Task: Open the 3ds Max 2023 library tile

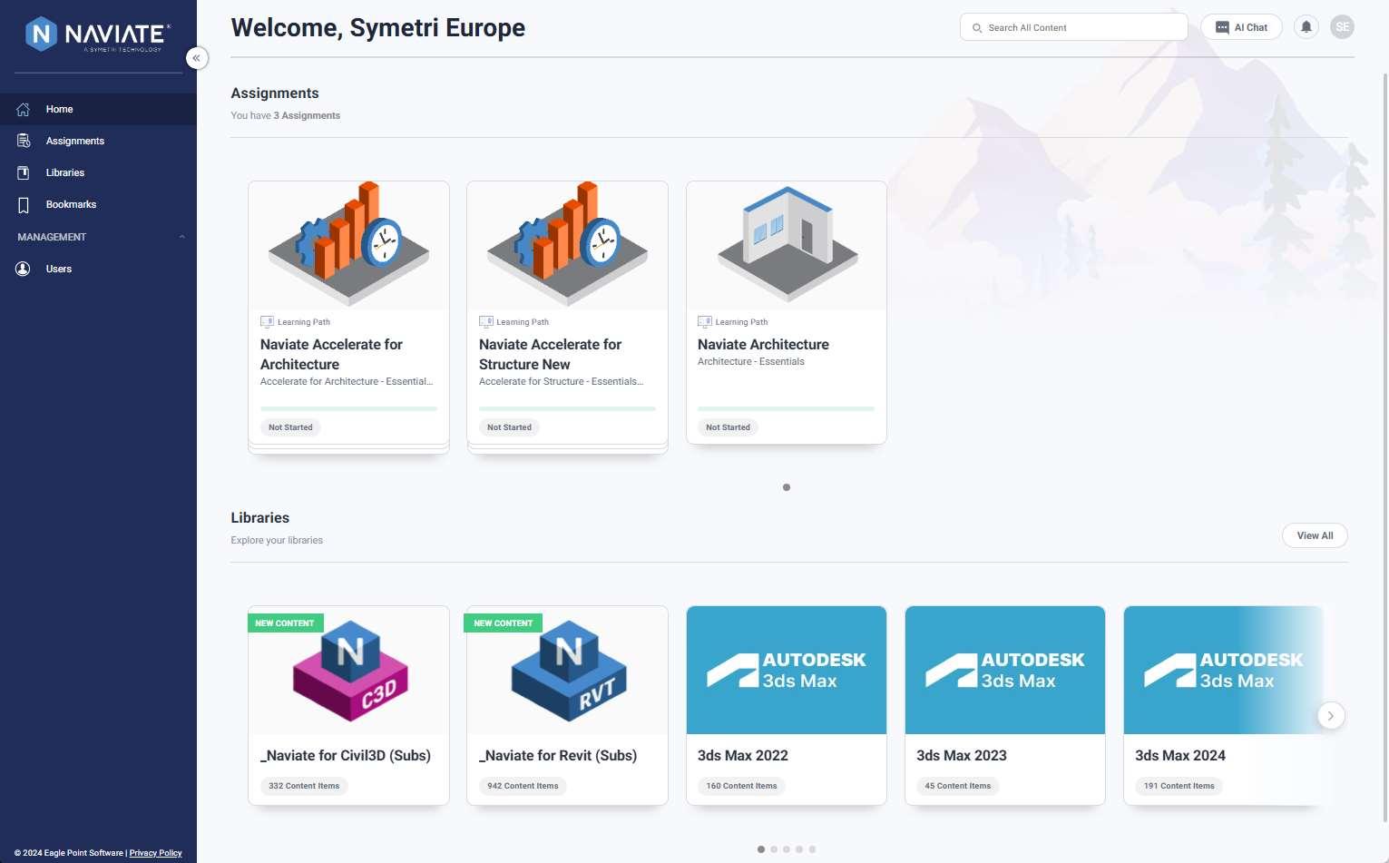Action: point(1005,670)
